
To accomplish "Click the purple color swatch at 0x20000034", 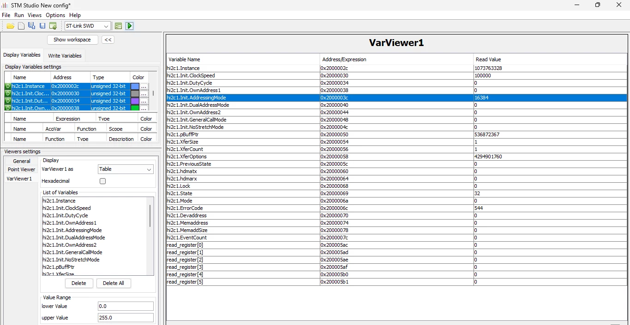I will pos(135,101).
